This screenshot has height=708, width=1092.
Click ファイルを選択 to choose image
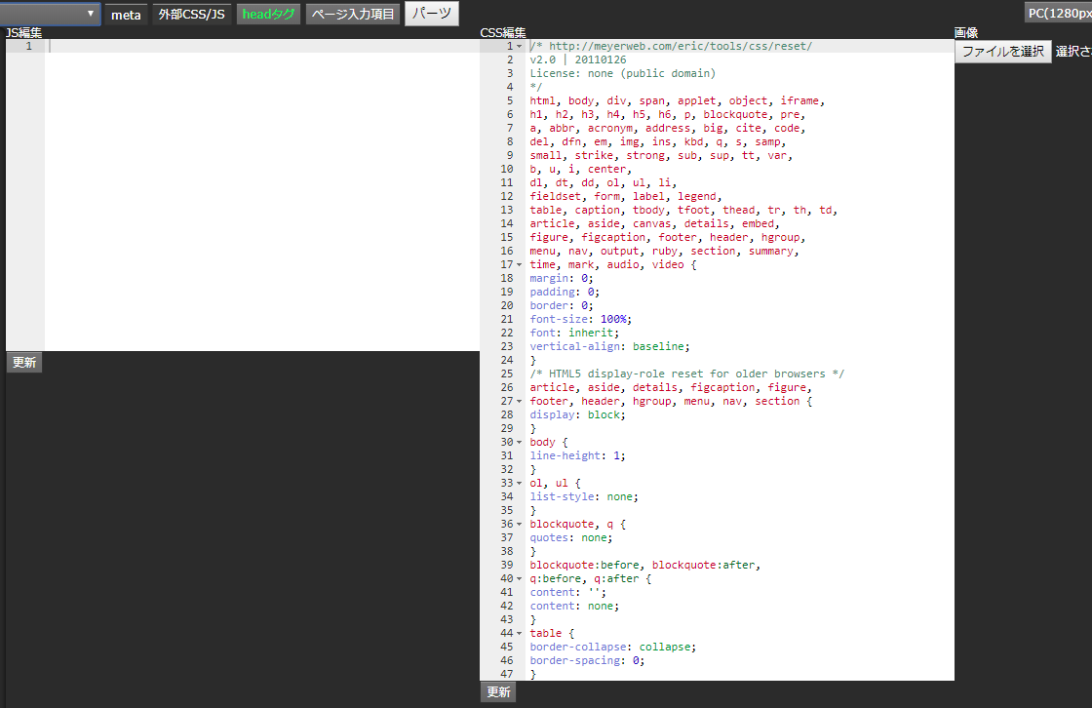(x=1003, y=51)
